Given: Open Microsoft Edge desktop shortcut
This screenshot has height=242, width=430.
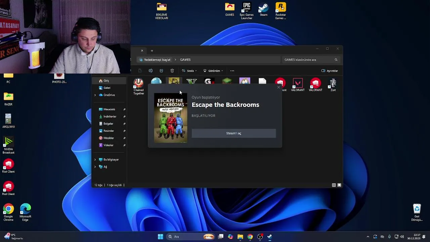Looking at the screenshot, I should click(26, 212).
